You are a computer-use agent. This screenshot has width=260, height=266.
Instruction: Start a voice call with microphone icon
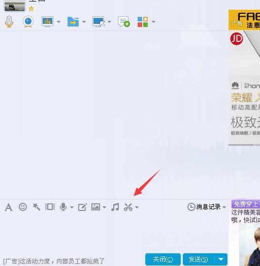click(x=9, y=22)
